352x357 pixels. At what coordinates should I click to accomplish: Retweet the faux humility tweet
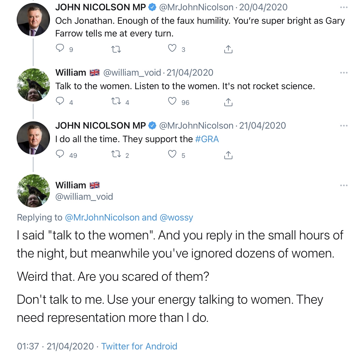(116, 49)
